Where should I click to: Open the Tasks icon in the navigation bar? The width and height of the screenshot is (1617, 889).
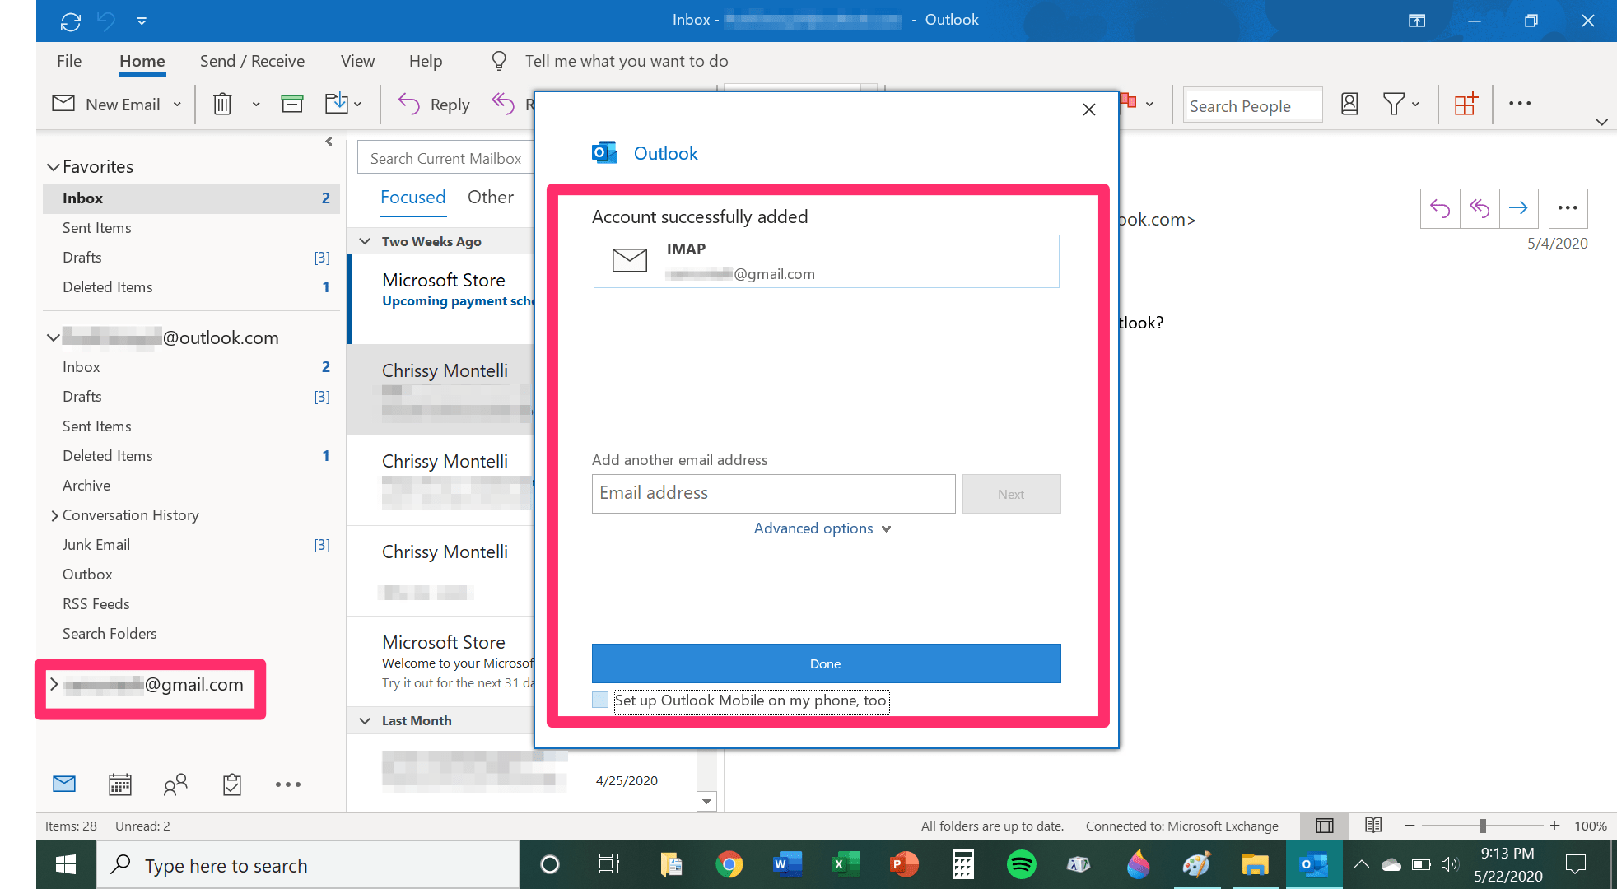coord(231,784)
